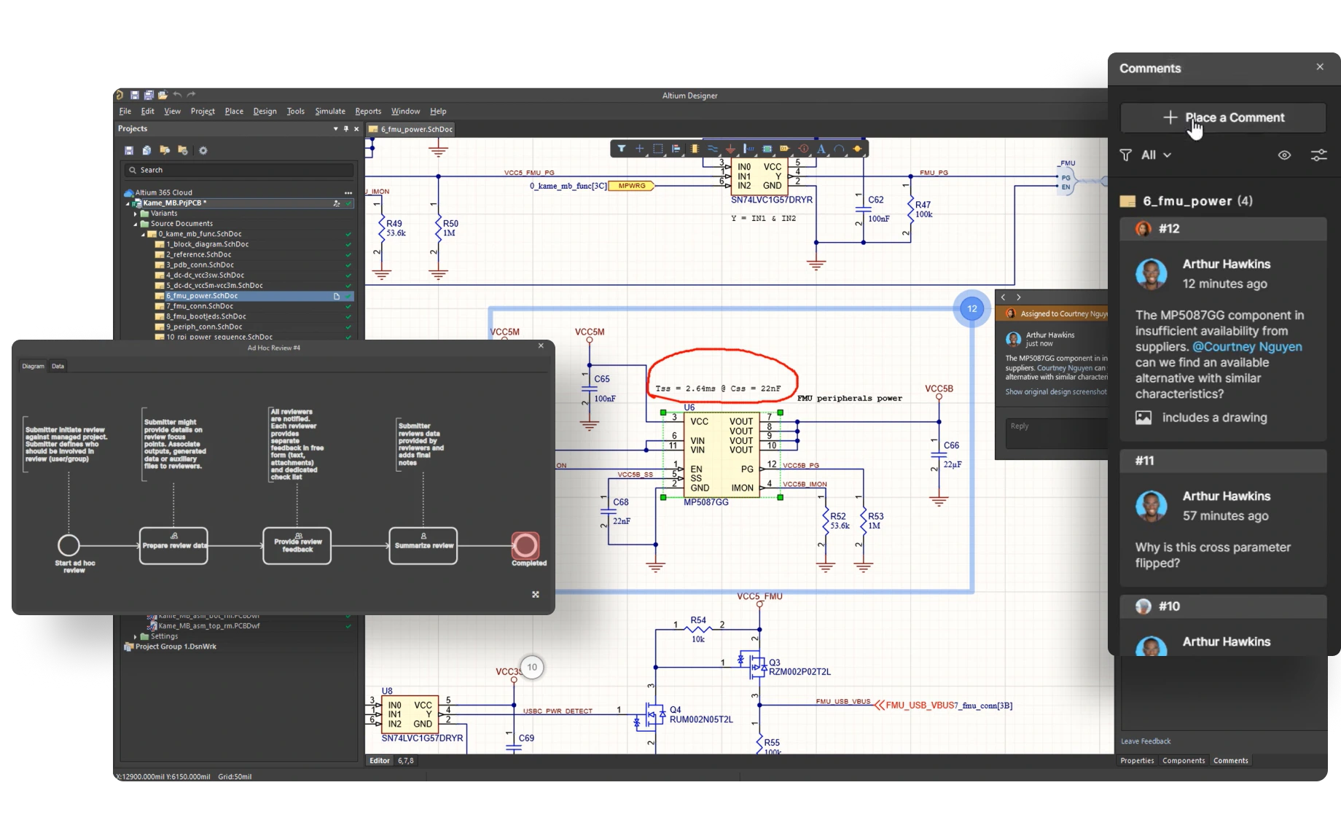Click the Summarize review step
This screenshot has height=828, width=1341.
point(423,545)
